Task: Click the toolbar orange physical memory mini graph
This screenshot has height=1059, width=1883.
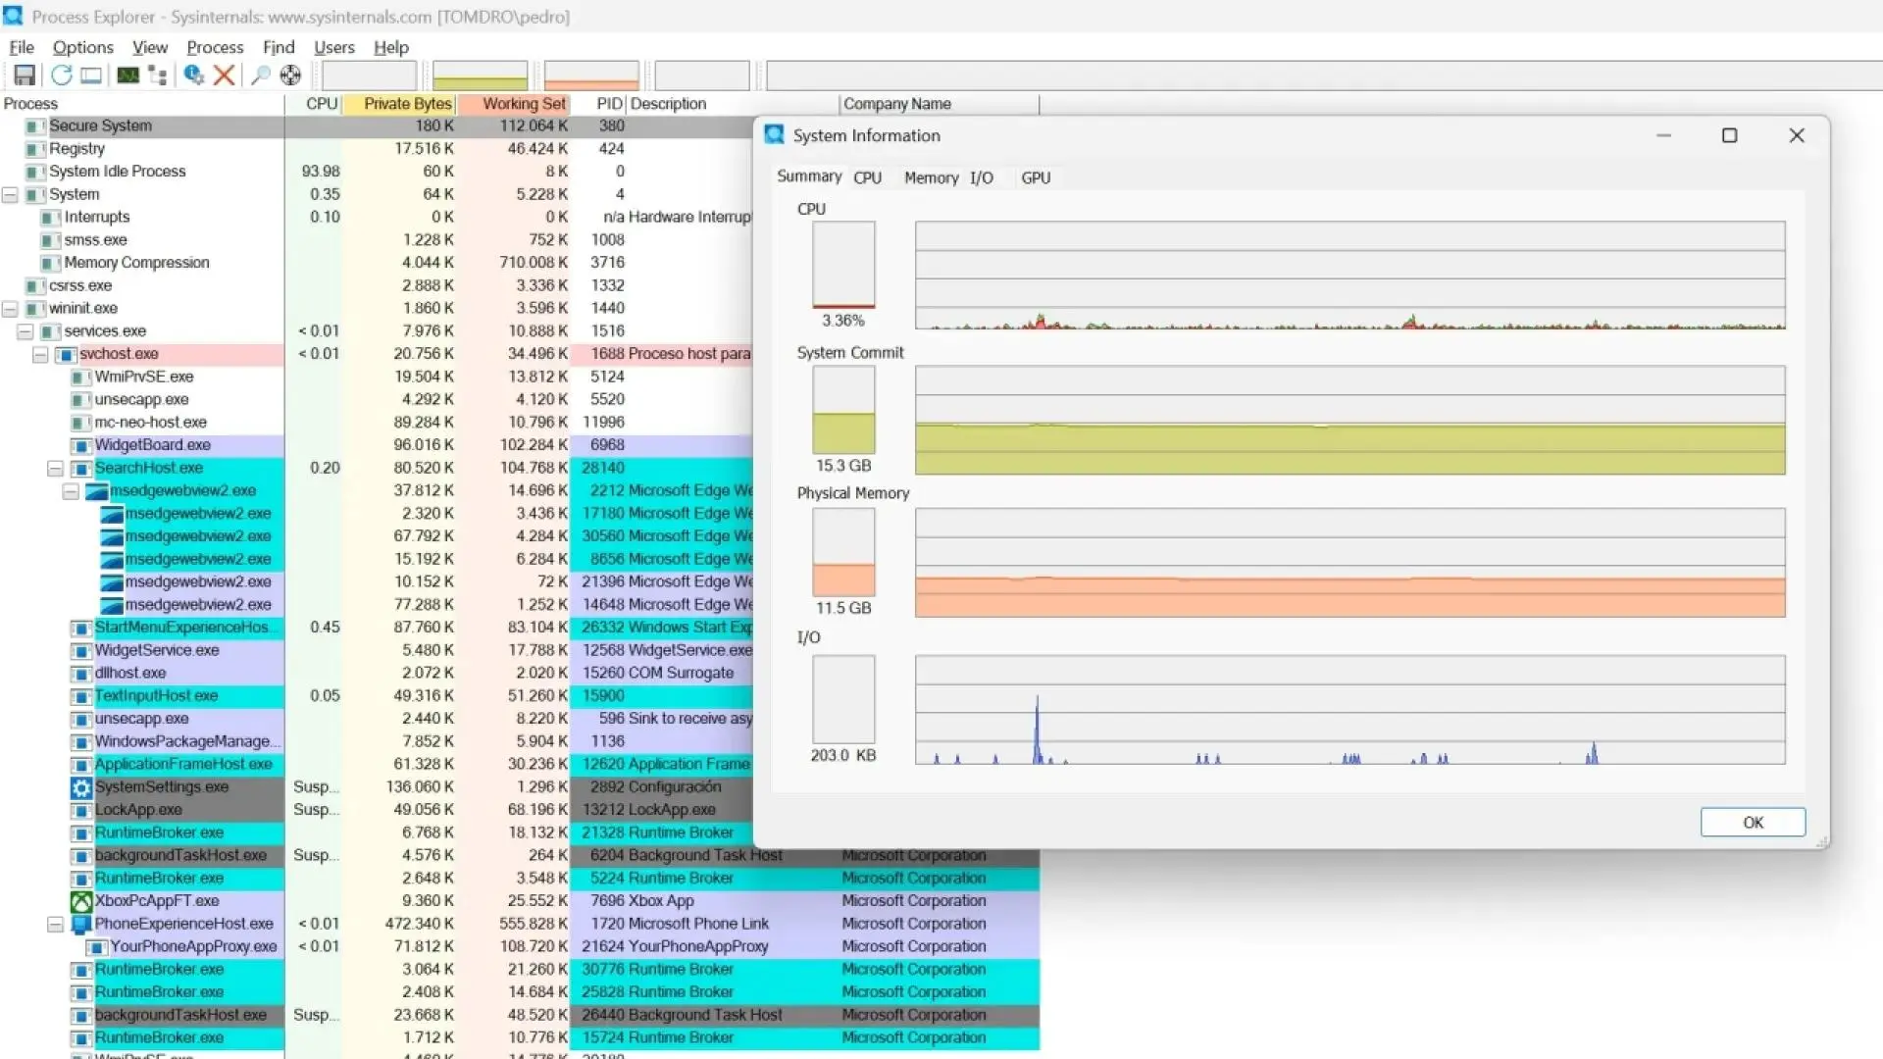Action: pyautogui.click(x=591, y=76)
